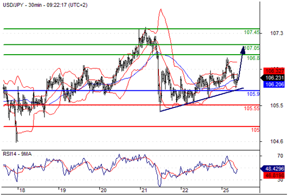Click date 21 on the time axis
The image size is (288, 196).
coord(145,190)
